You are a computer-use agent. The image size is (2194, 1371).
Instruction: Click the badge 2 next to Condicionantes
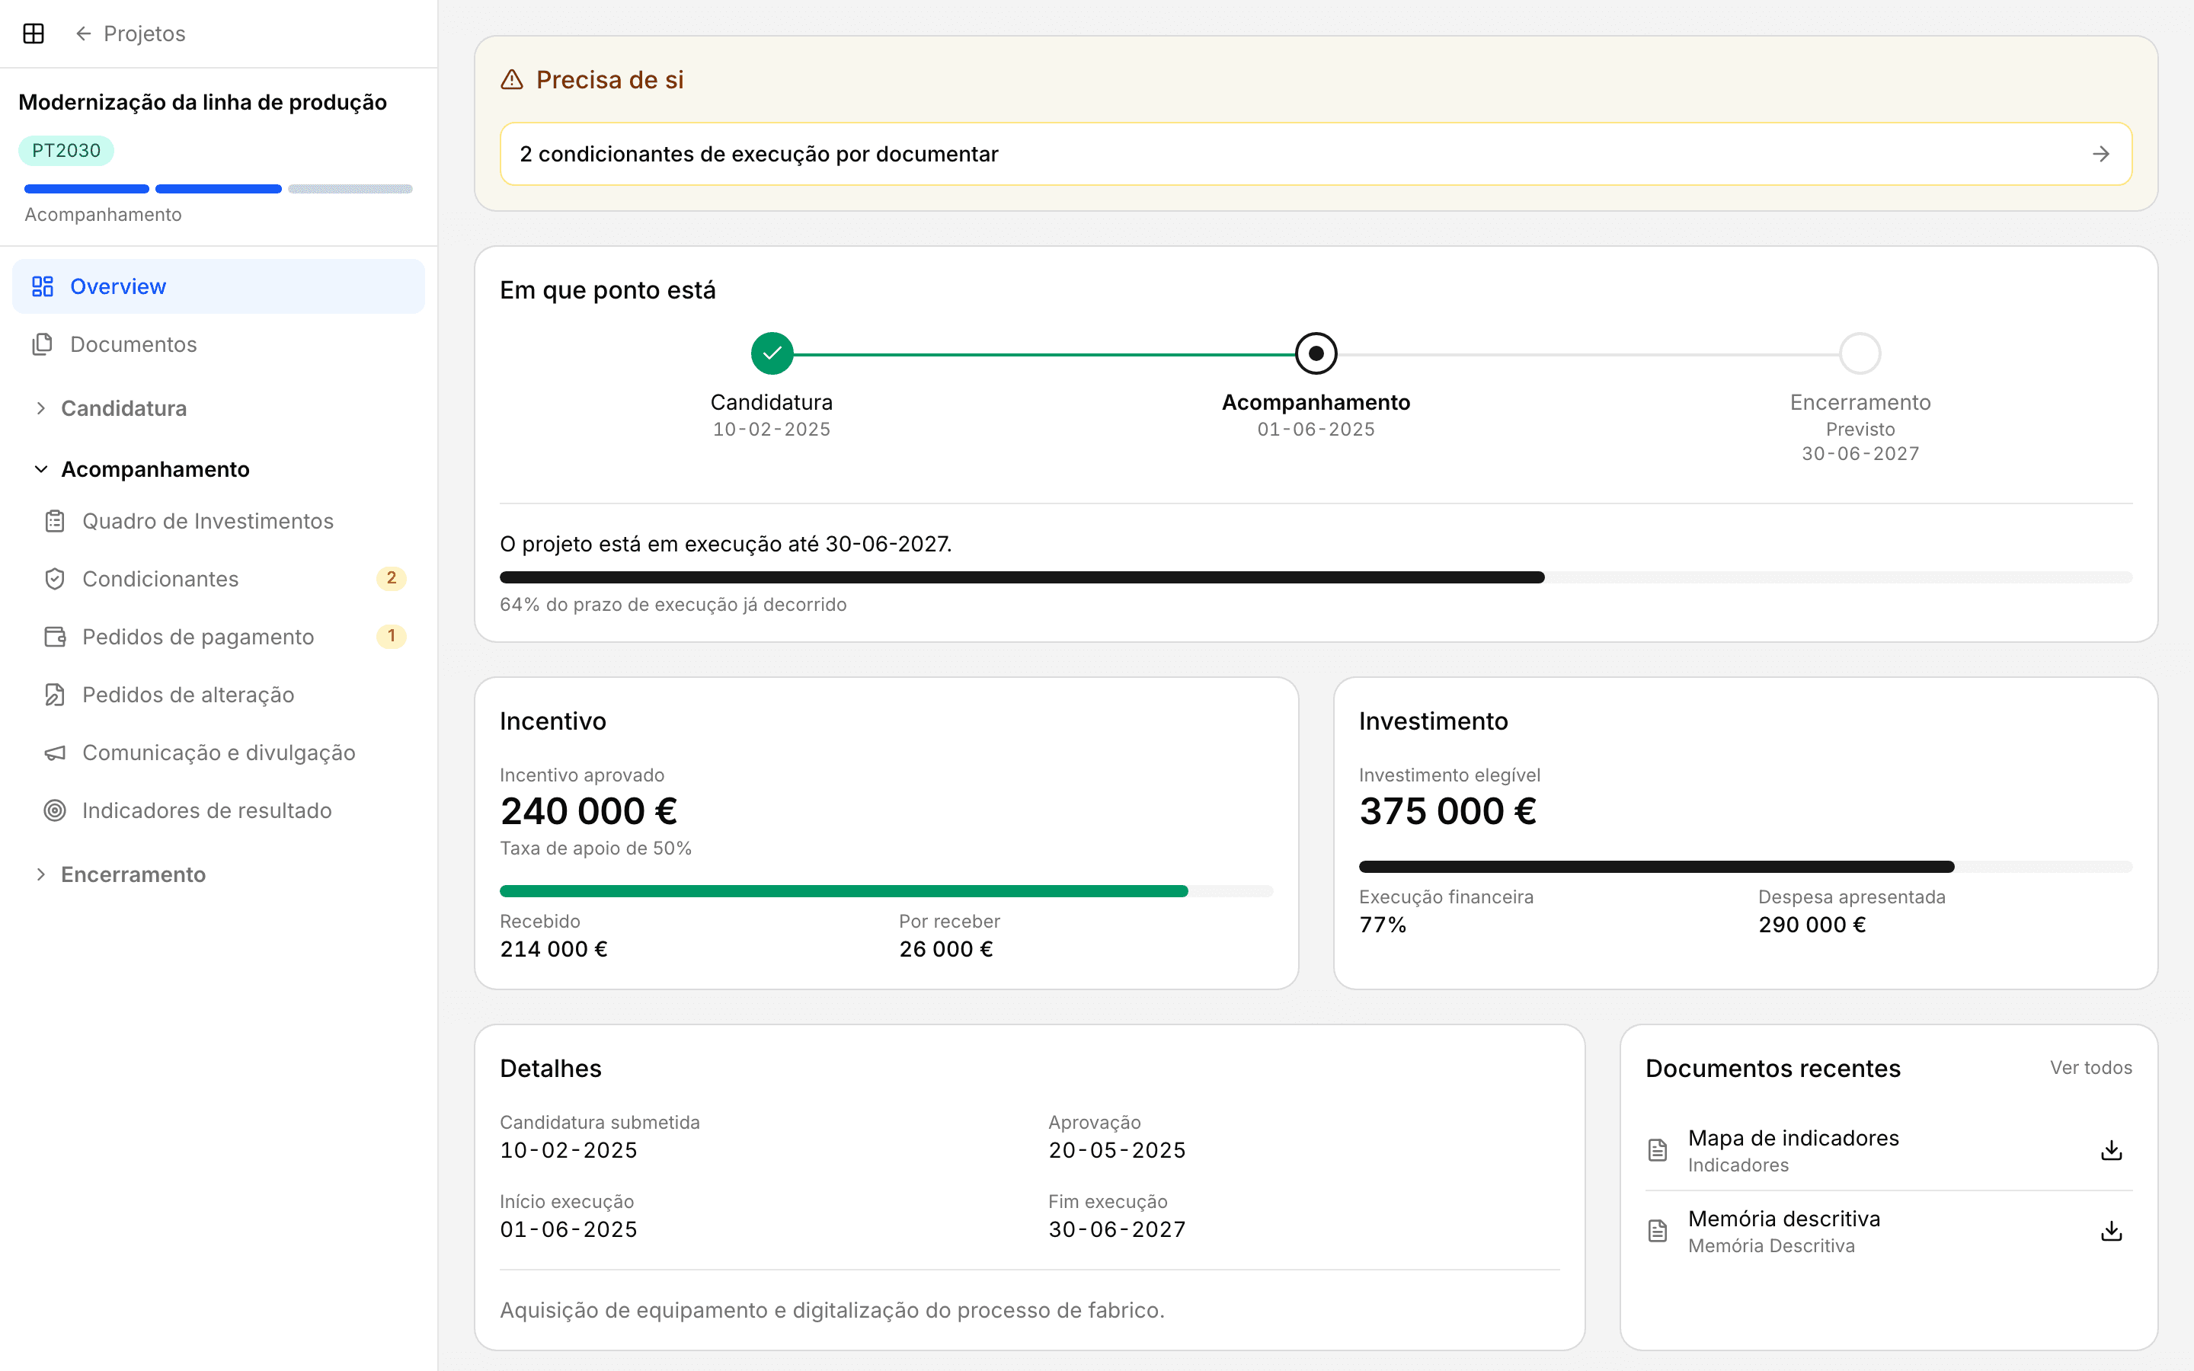click(391, 579)
